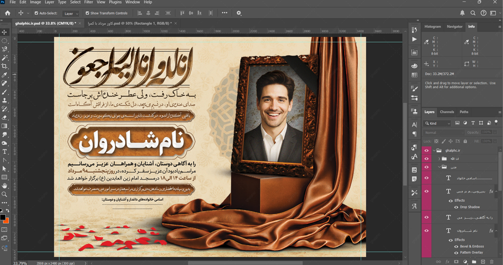Click the black foreground color swatch
This screenshot has width=503, height=265.
click(x=3, y=217)
